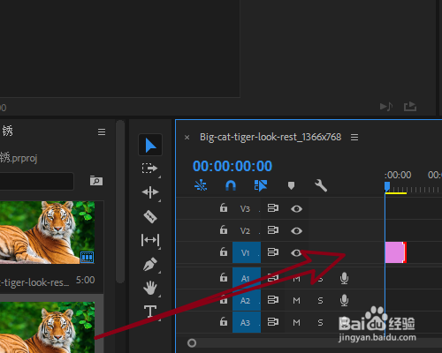Select the tiger sequence thumbnail
Image resolution: width=442 pixels, height=353 pixels.
[x=47, y=232]
